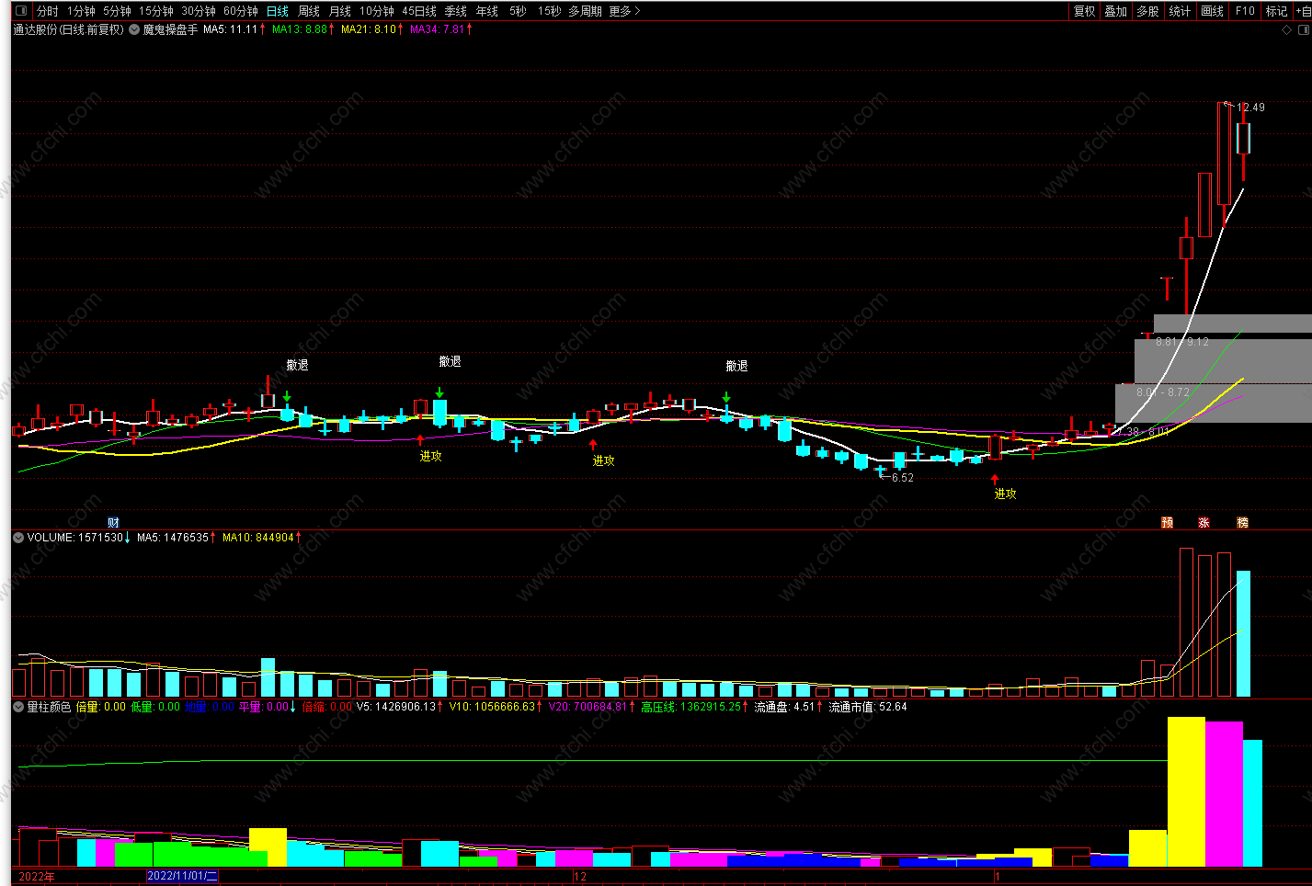This screenshot has height=886, width=1312.
Task: Click the 6.52 low price label
Action: 903,478
